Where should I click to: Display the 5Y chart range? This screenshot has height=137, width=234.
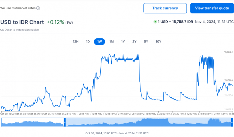(x=146, y=42)
